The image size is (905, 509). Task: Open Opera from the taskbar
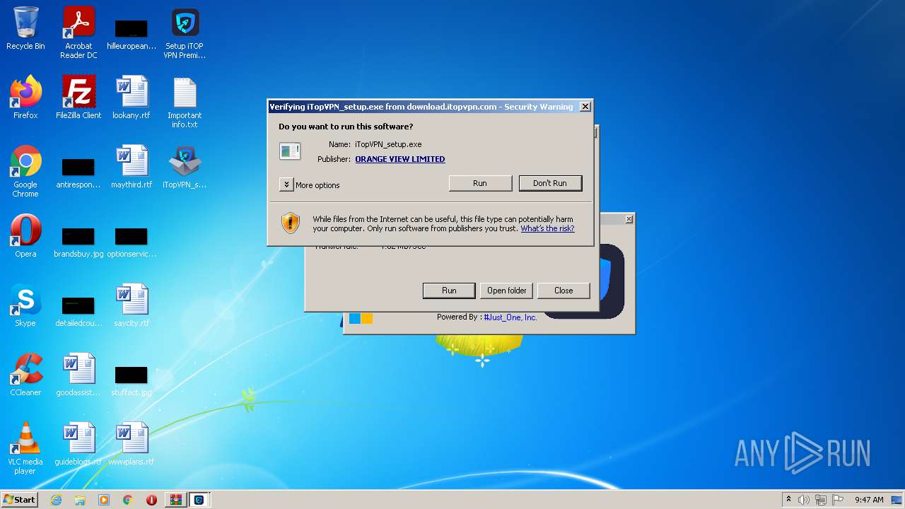pyautogui.click(x=151, y=500)
